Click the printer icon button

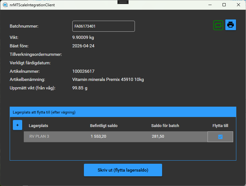[231, 25]
